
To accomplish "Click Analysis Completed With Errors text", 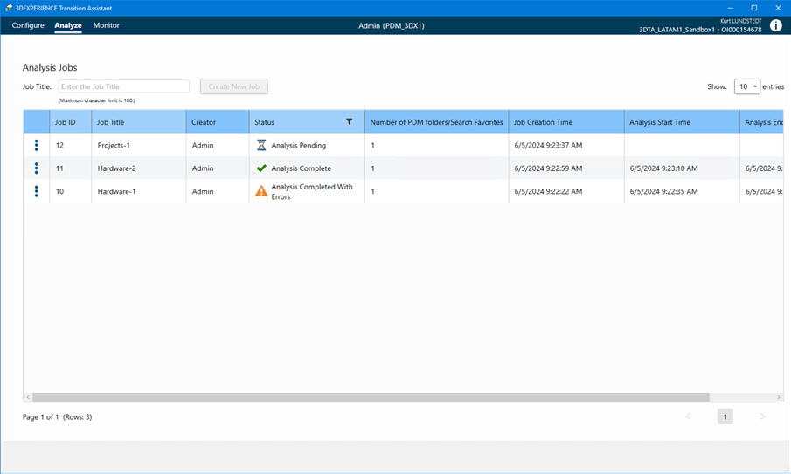I will point(312,192).
